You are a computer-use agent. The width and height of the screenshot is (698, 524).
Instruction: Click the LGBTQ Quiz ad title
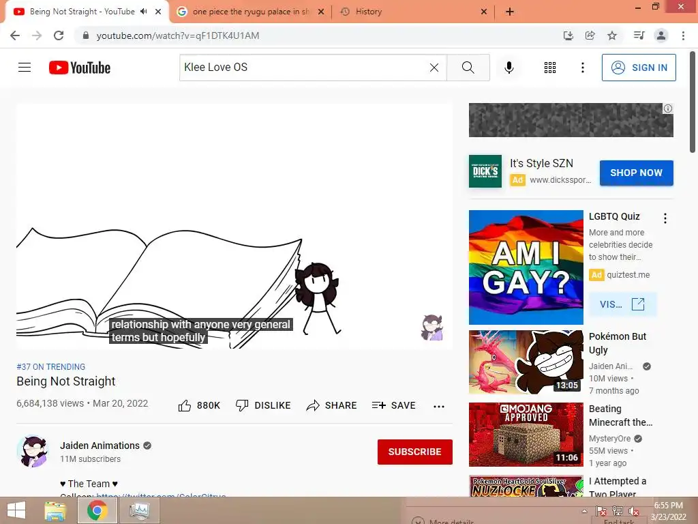click(x=614, y=216)
